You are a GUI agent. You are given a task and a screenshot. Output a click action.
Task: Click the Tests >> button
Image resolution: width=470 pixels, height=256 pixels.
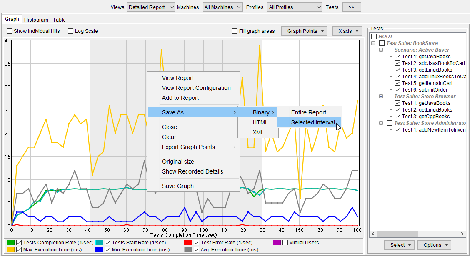352,7
